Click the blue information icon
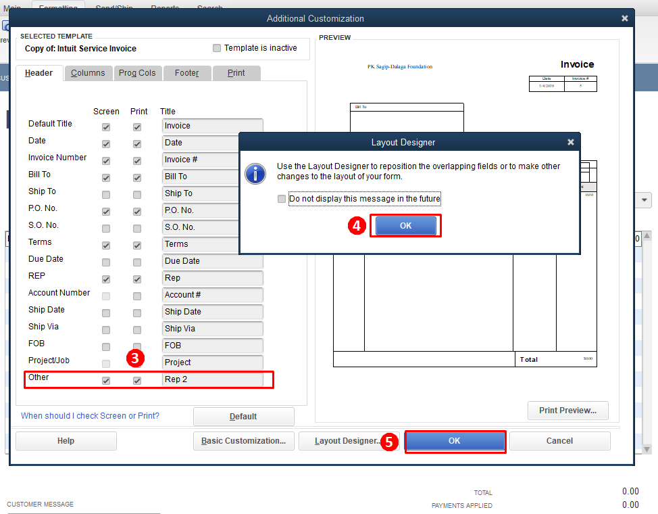This screenshot has height=514, width=658. [x=255, y=174]
